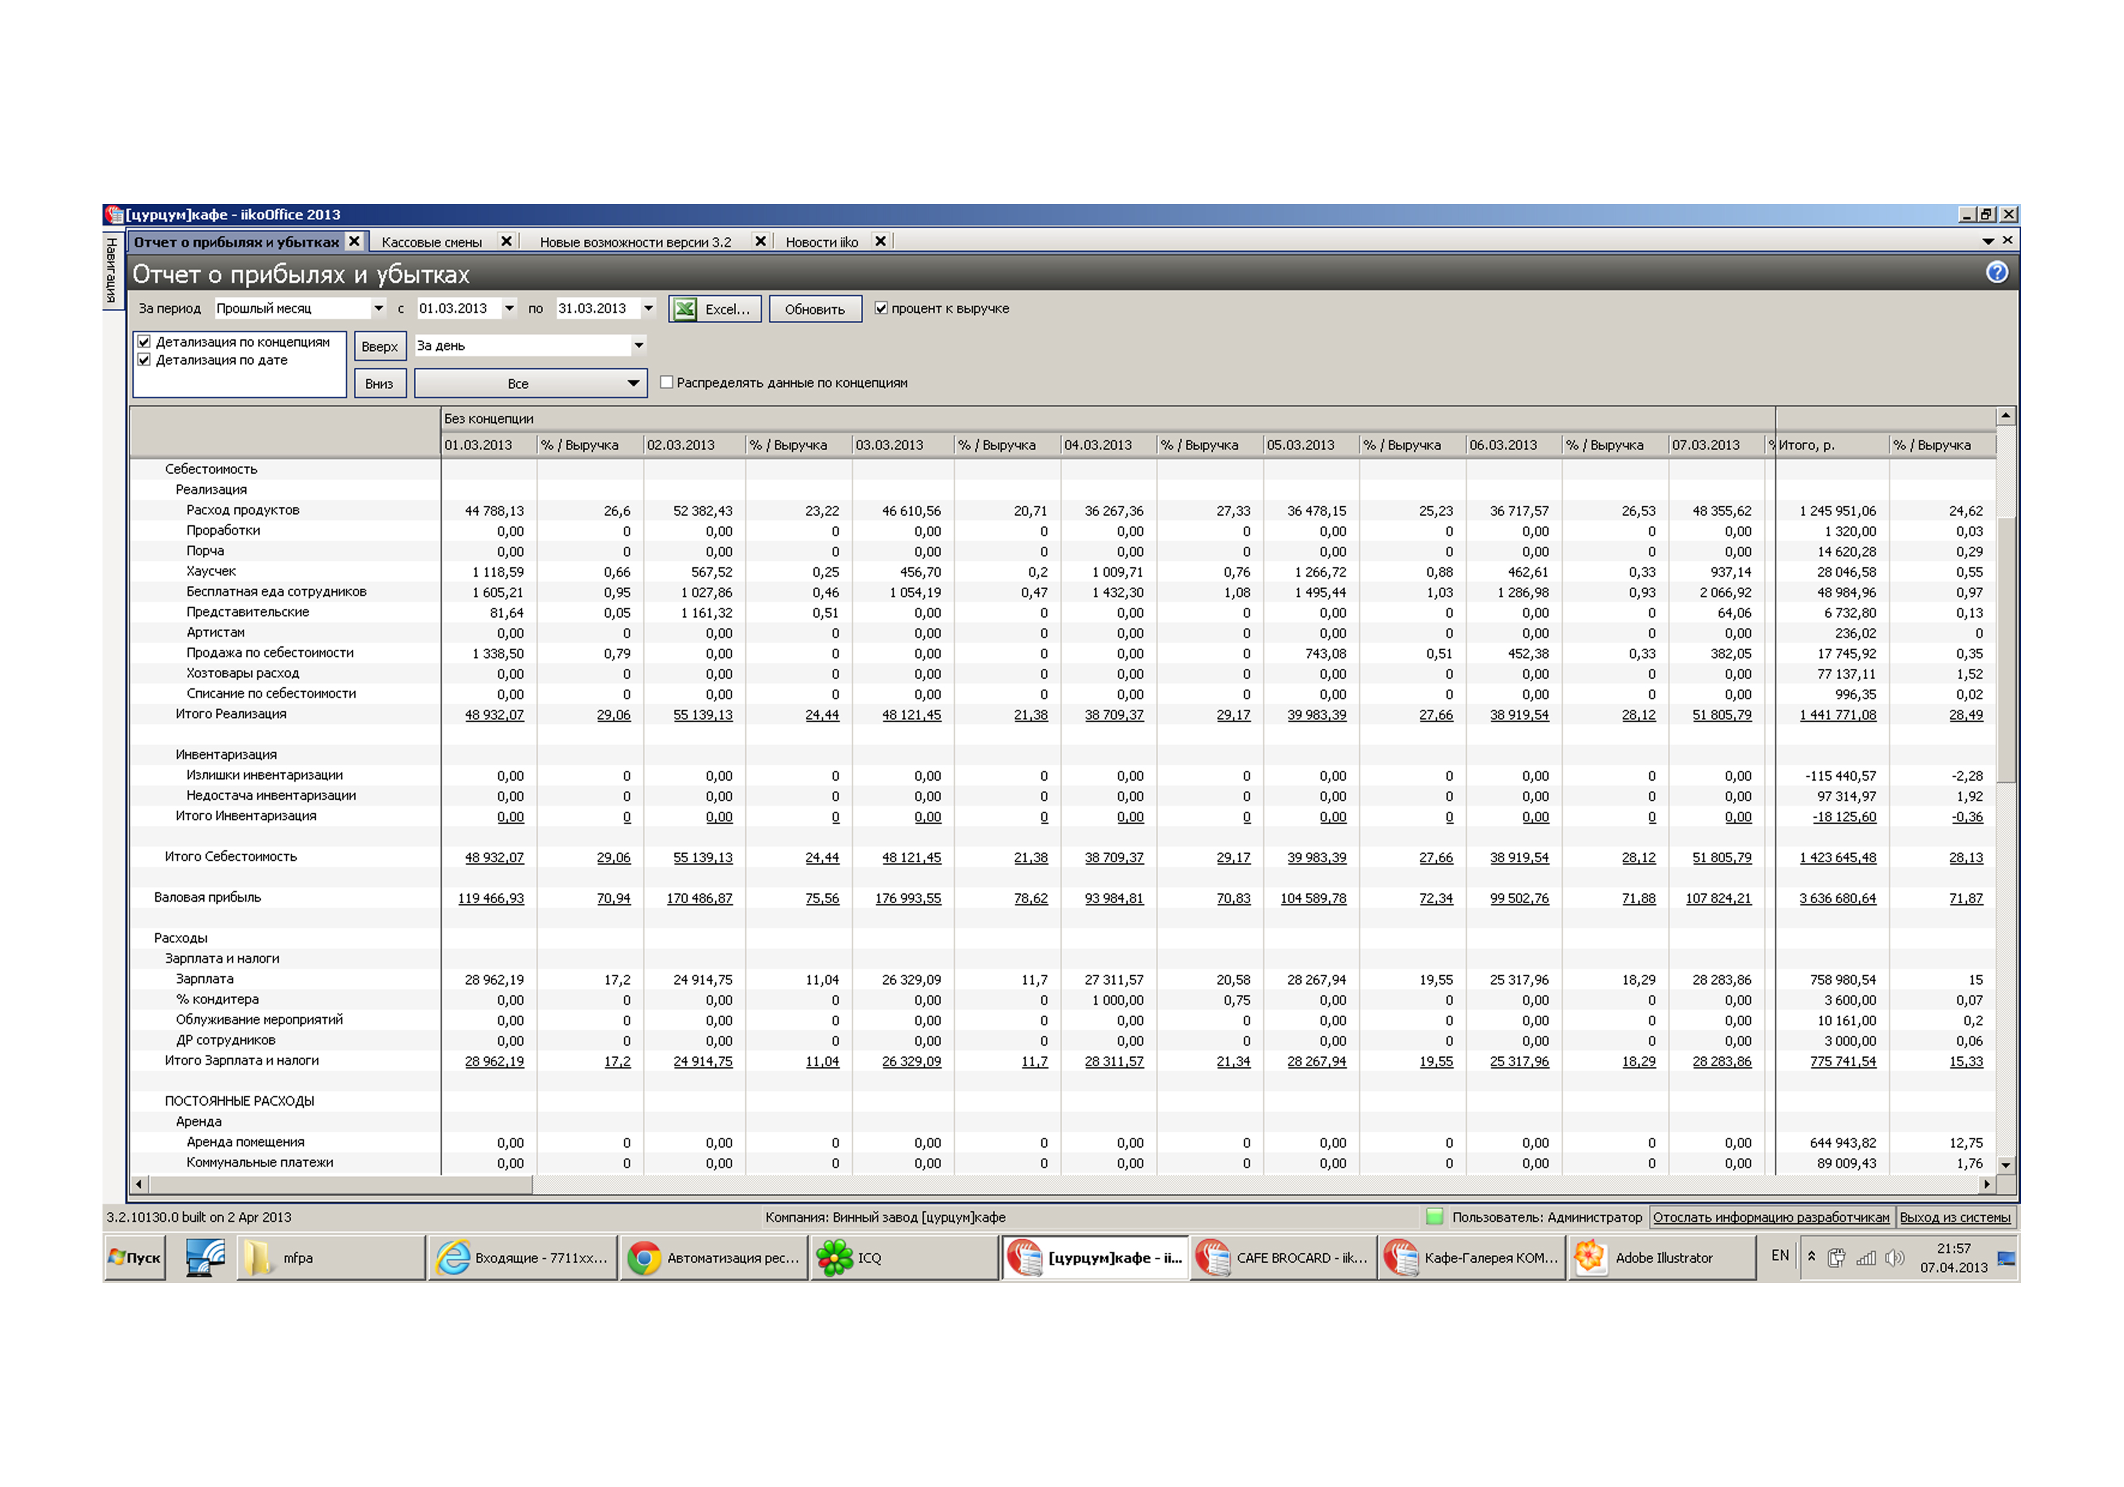Close the Кассовые смены tab
Image resolution: width=2124 pixels, height=1487 pixels.
tap(506, 242)
